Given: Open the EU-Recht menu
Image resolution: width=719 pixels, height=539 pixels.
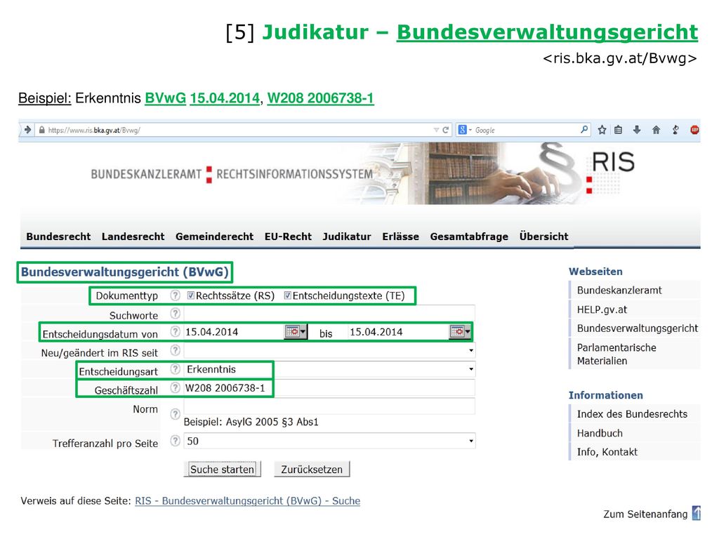Looking at the screenshot, I should [288, 237].
